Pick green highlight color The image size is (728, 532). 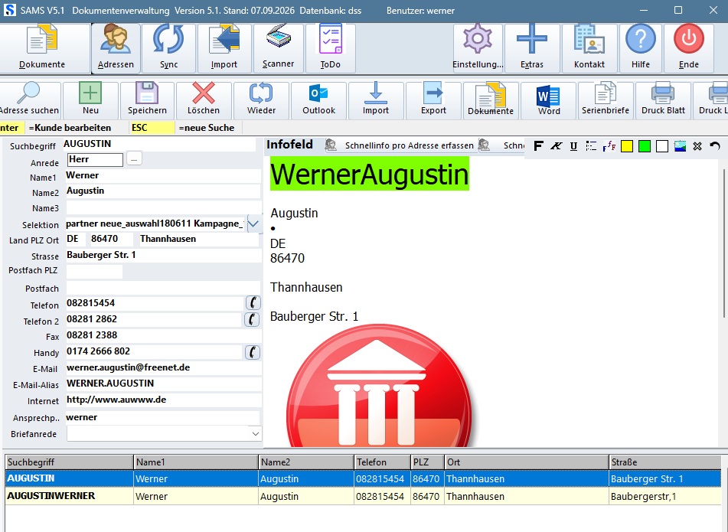pos(645,146)
